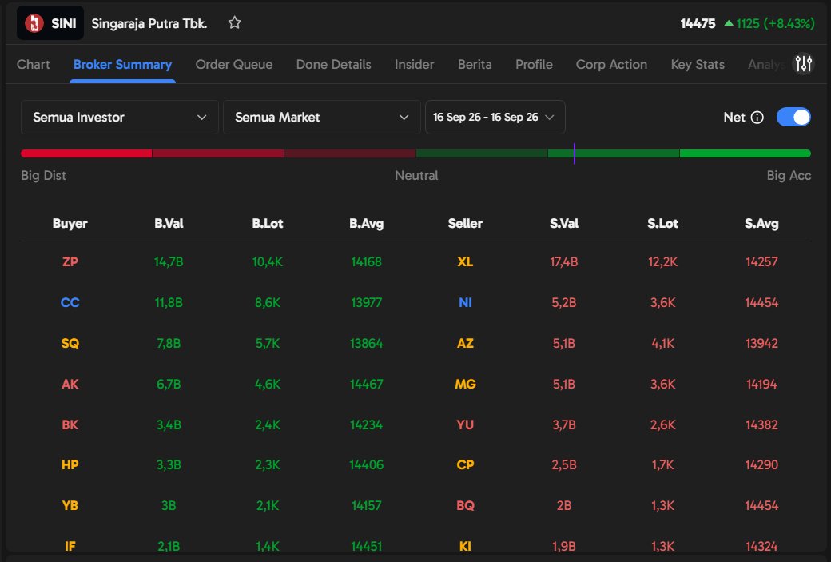Show info about the Net toggle

click(x=757, y=118)
